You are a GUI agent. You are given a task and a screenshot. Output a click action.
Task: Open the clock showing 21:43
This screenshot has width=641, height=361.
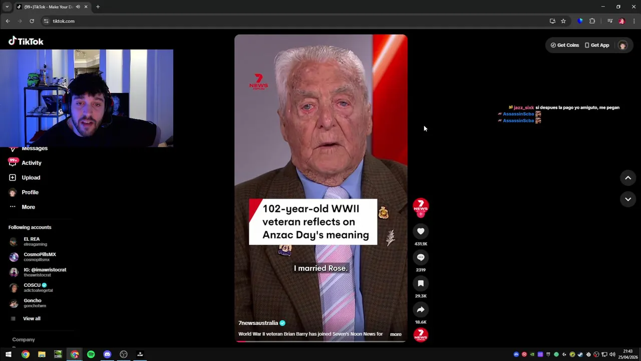coord(628,354)
